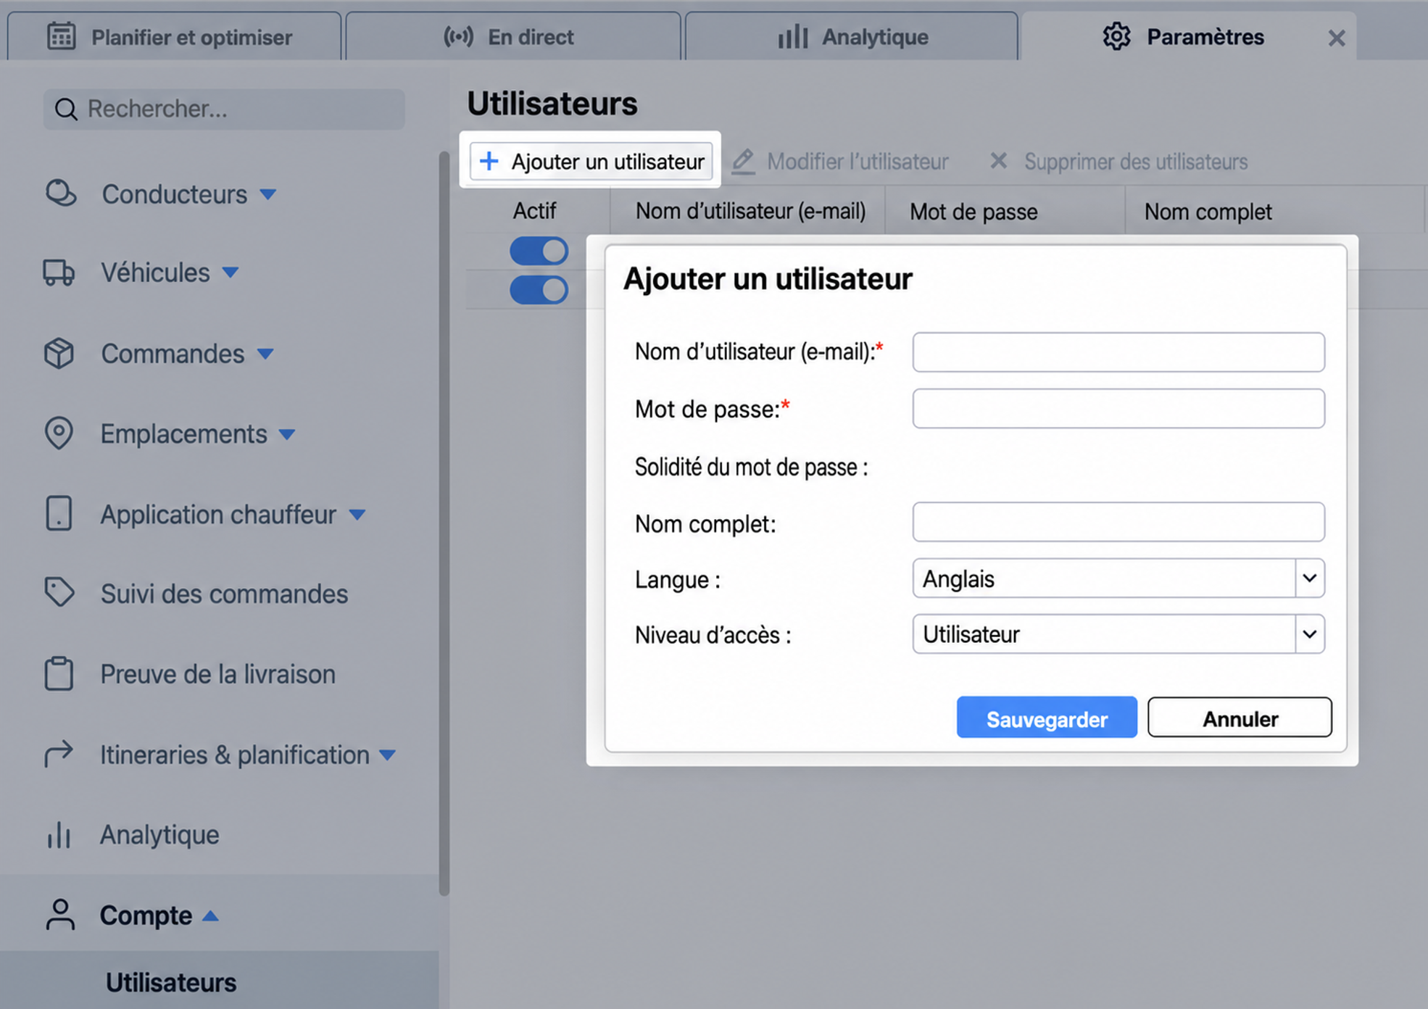
Task: Expand the Application chauffeur section
Action: coord(357,515)
